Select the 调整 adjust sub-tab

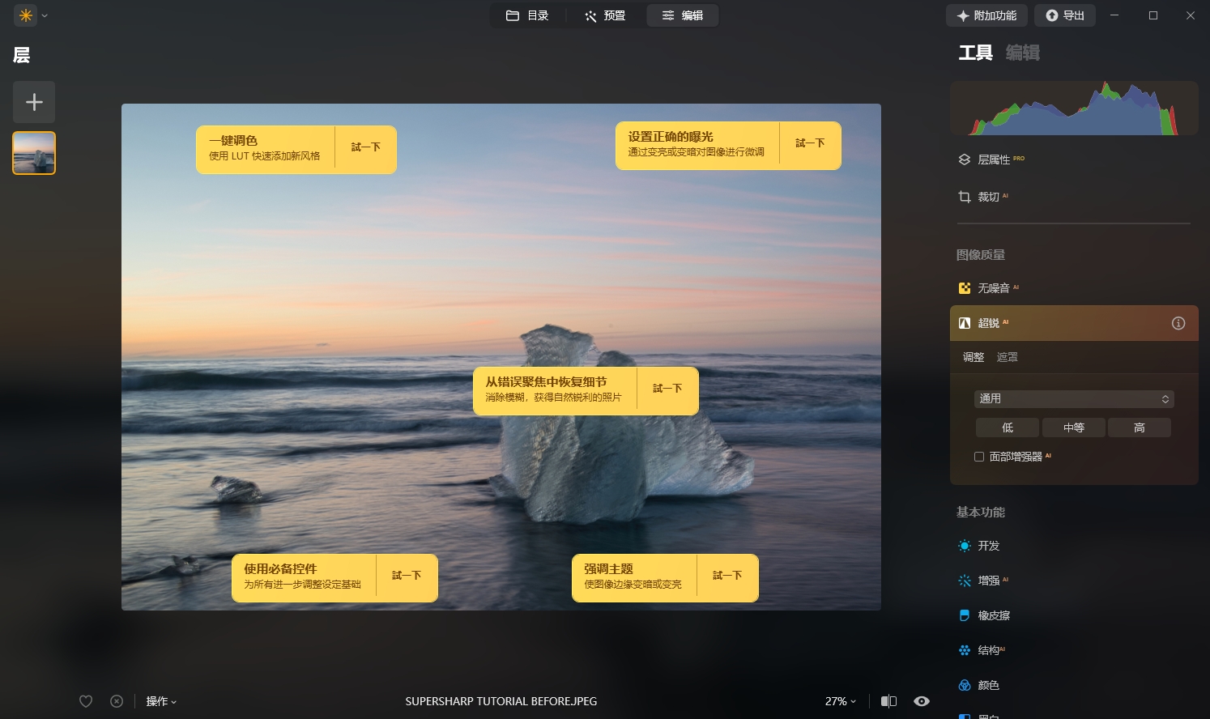974,357
